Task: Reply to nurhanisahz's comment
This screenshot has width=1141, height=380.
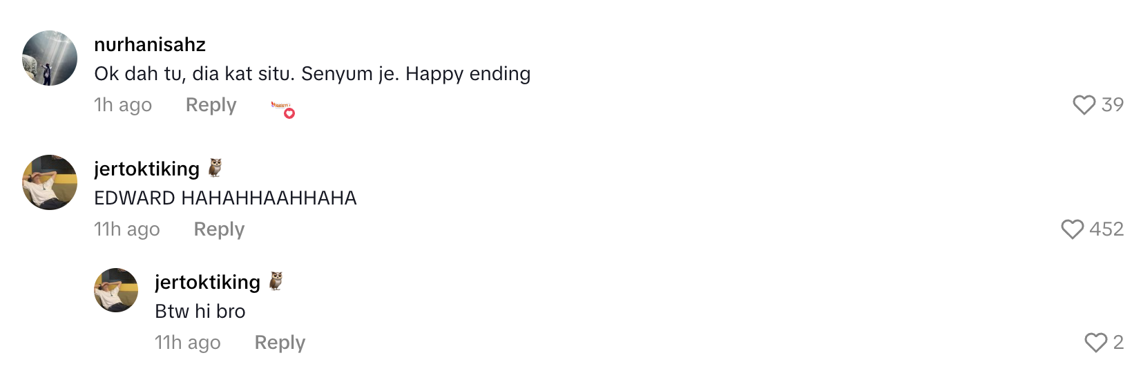Action: 211,105
